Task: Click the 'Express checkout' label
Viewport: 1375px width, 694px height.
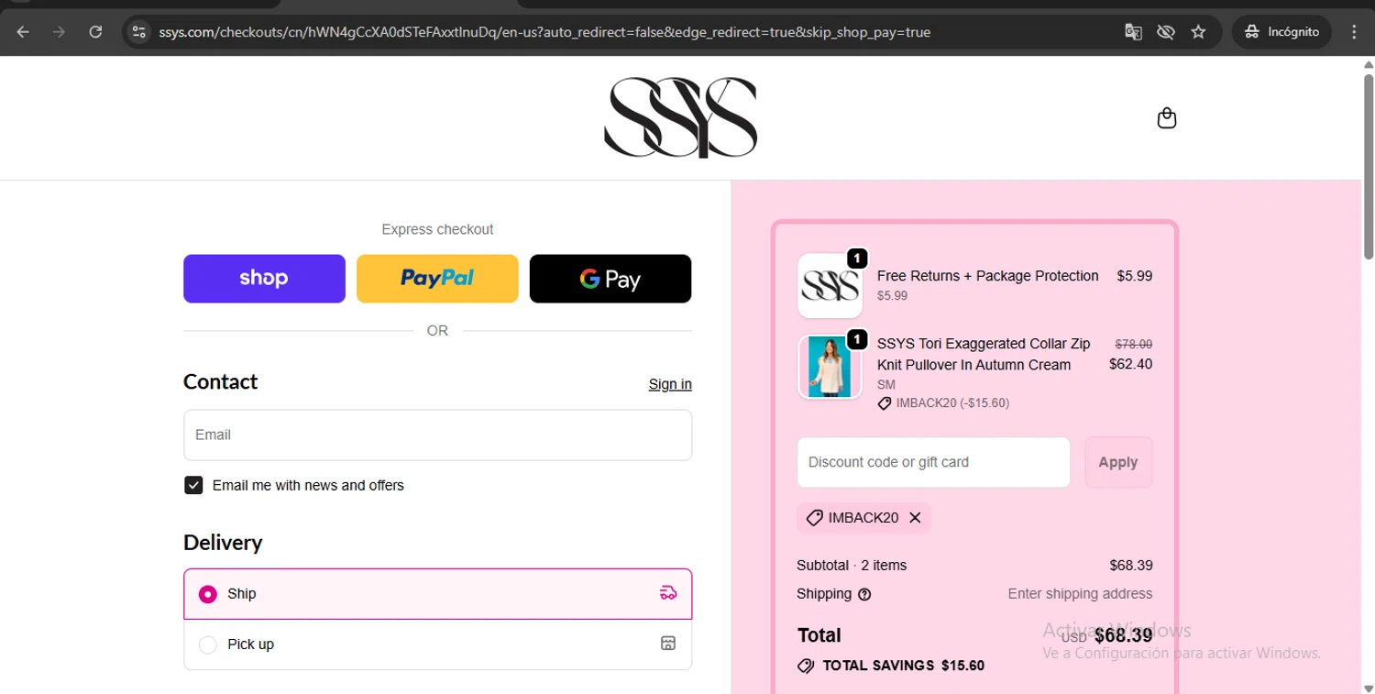Action: point(437,229)
